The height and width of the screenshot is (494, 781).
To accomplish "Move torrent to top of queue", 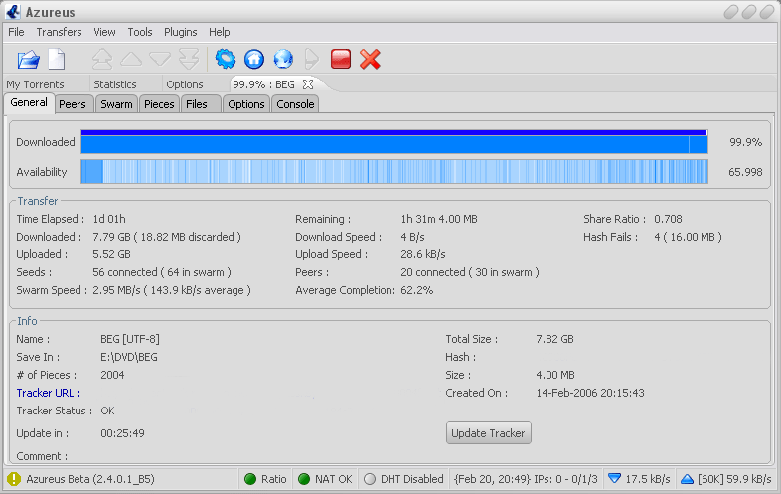I will click(x=102, y=59).
